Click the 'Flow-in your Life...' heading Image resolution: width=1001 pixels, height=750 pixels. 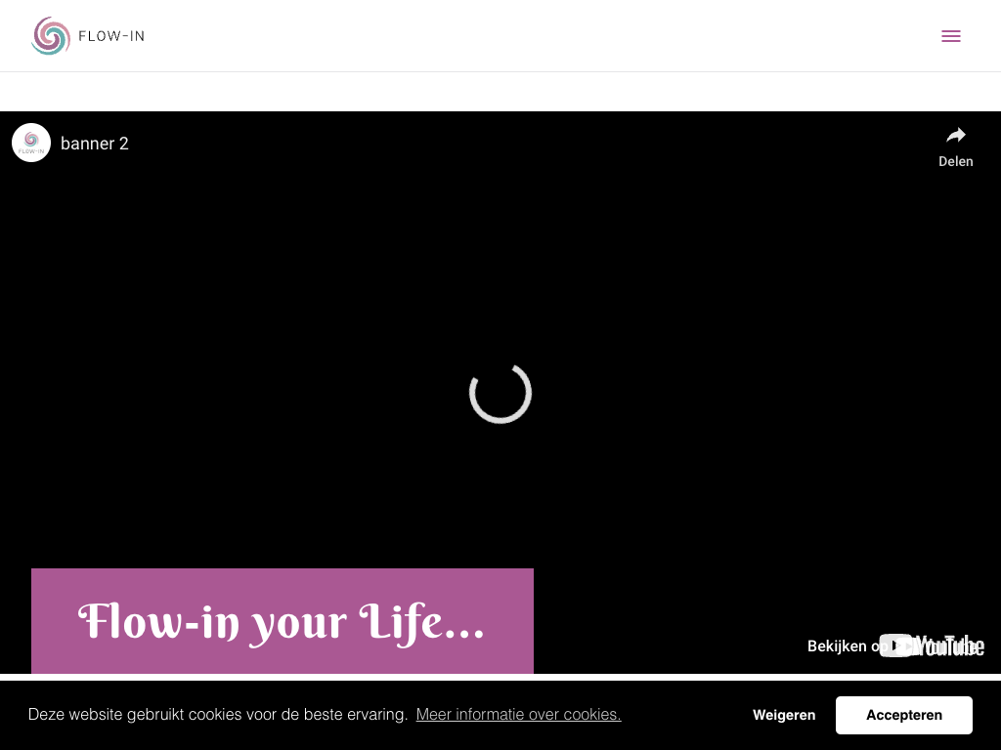(282, 622)
